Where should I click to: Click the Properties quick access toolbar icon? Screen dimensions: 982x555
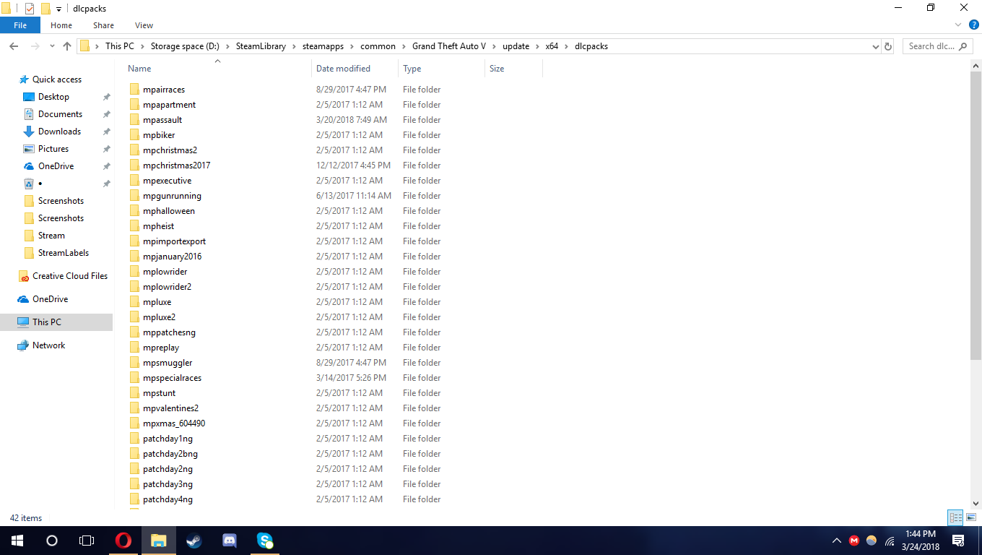[x=30, y=9]
